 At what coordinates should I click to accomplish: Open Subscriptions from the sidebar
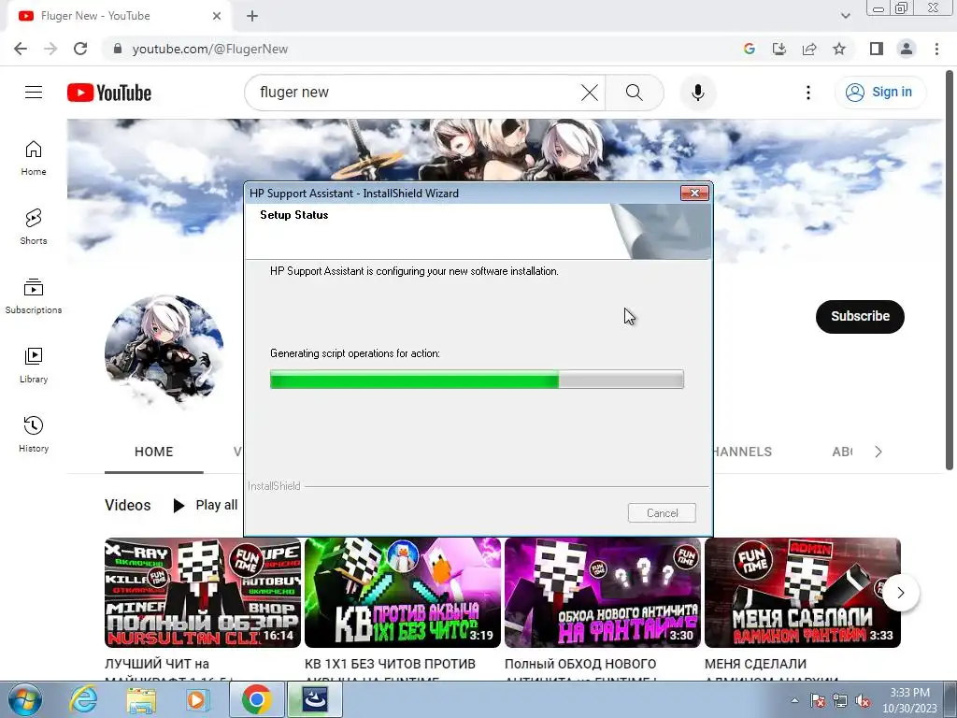coord(34,296)
